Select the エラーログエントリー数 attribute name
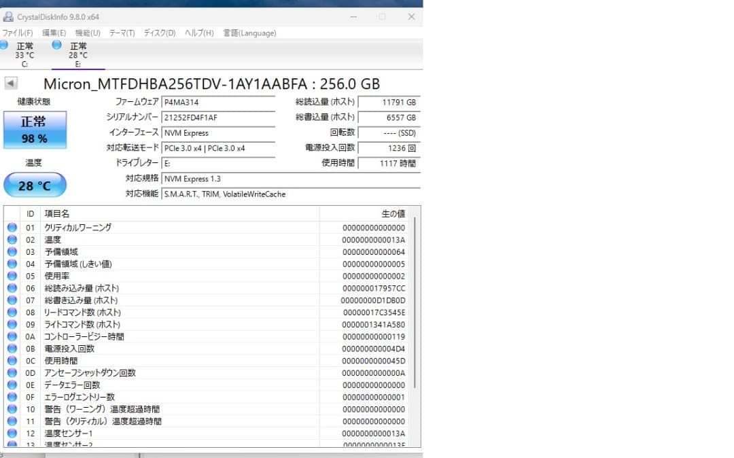 tap(80, 398)
